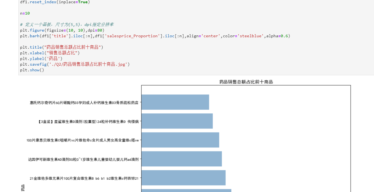Click the n=10 code line
374x192 pixels.
tap(25, 13)
